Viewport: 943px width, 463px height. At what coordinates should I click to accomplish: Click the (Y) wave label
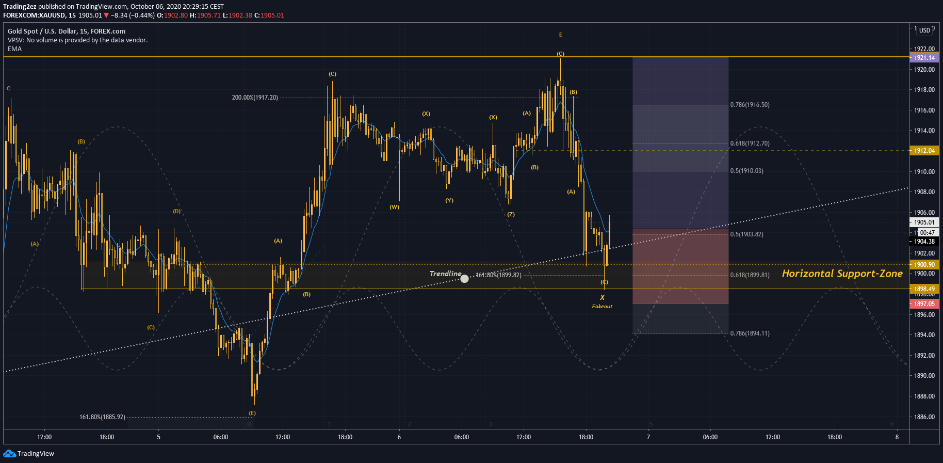(x=449, y=200)
